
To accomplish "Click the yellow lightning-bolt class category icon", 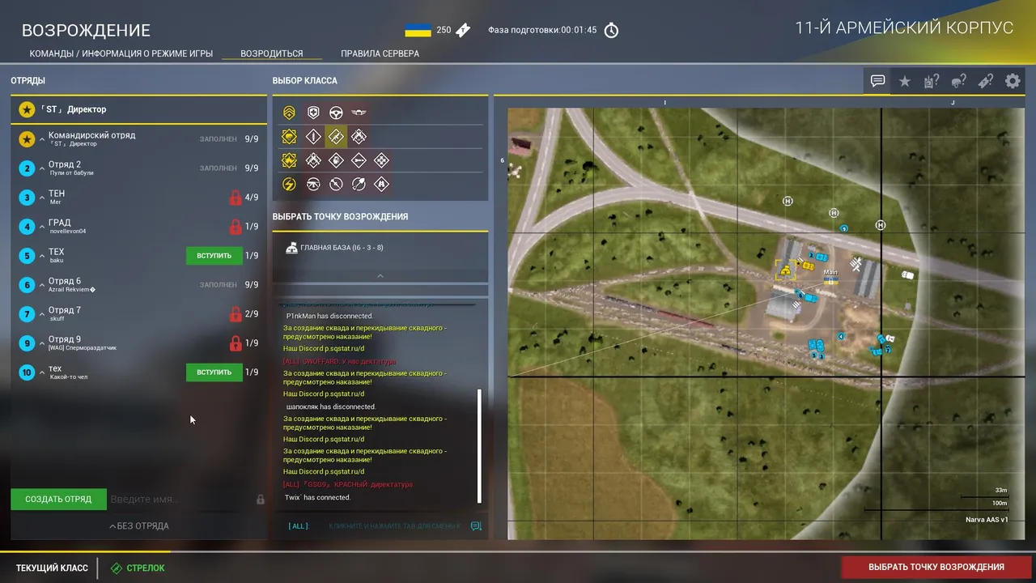I will point(289,184).
